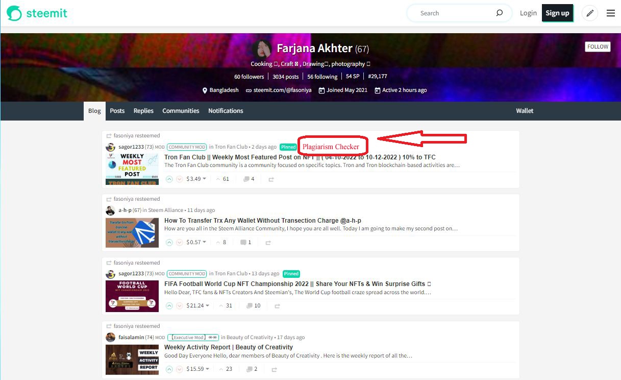Click comments icon on Beauty of Creativity post

pos(250,369)
